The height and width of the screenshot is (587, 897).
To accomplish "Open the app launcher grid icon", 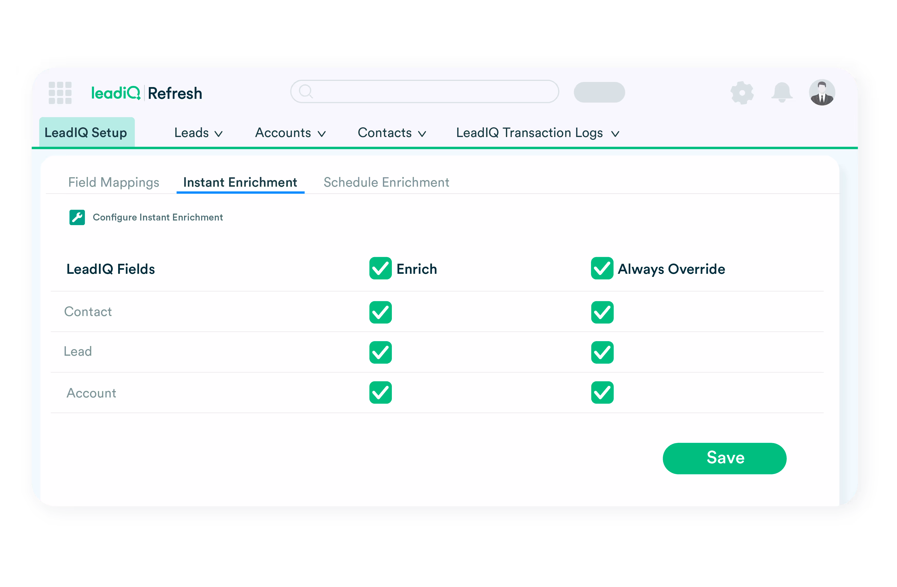I will (60, 93).
